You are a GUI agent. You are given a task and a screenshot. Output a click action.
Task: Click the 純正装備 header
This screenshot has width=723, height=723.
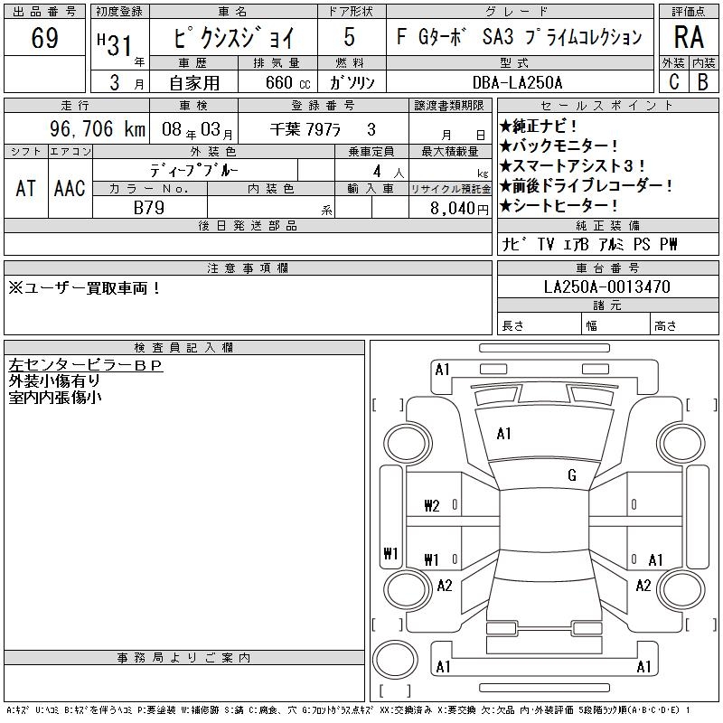coord(607,225)
